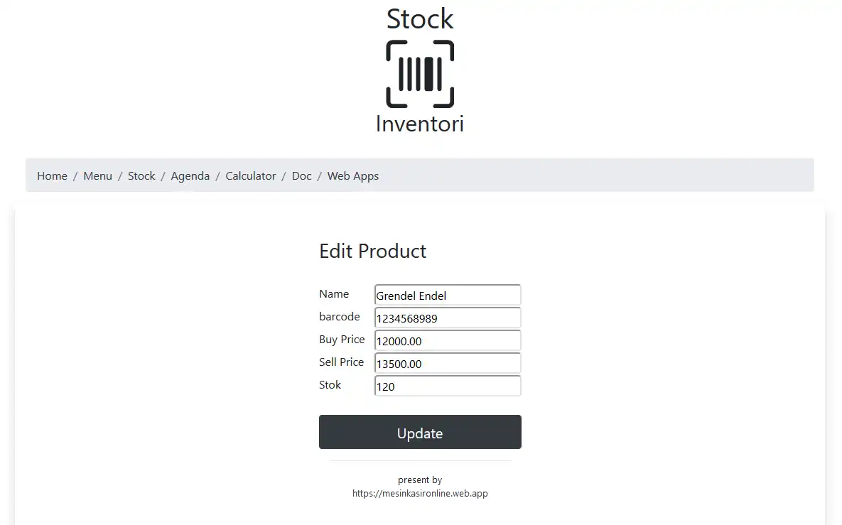
Task: Click the Name input field
Action: (x=448, y=296)
